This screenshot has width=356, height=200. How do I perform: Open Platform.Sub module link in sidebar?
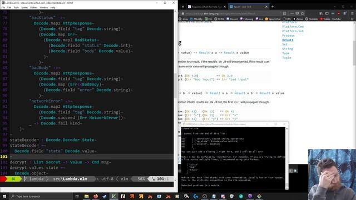tap(293, 31)
